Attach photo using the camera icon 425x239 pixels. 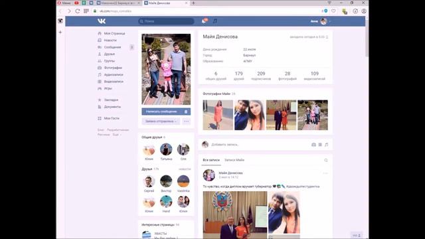pos(313,145)
